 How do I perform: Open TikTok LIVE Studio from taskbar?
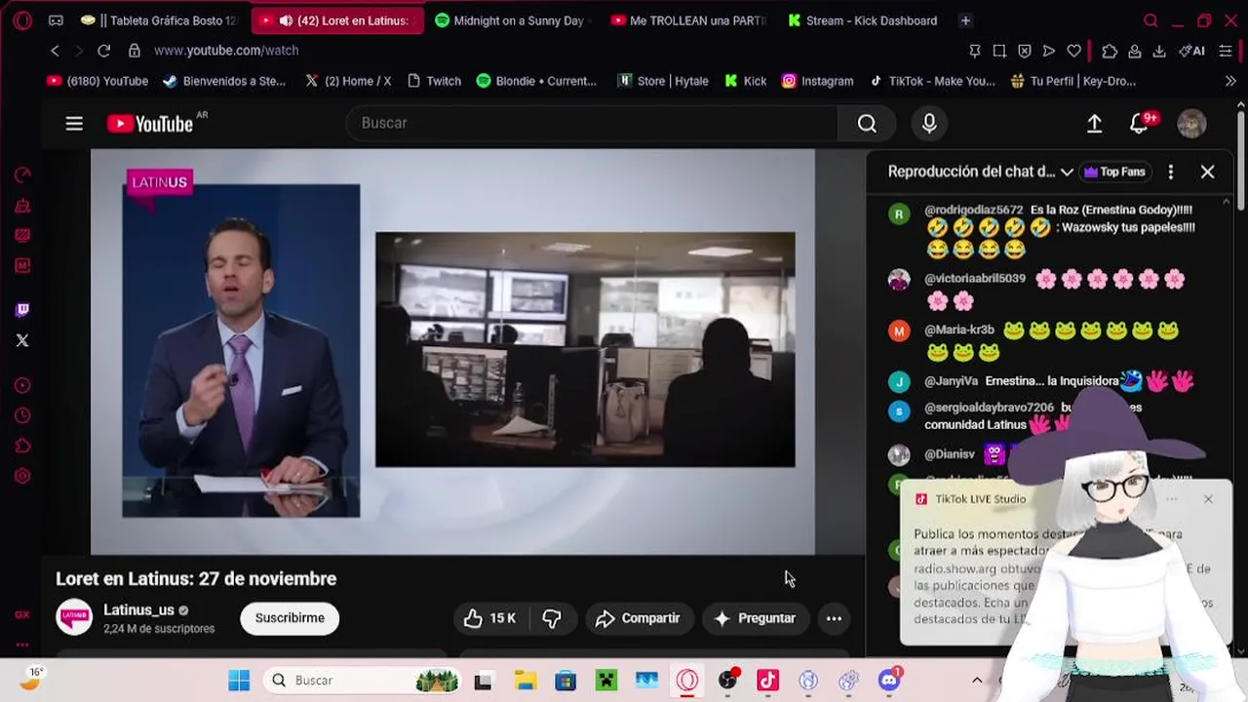coord(767,681)
